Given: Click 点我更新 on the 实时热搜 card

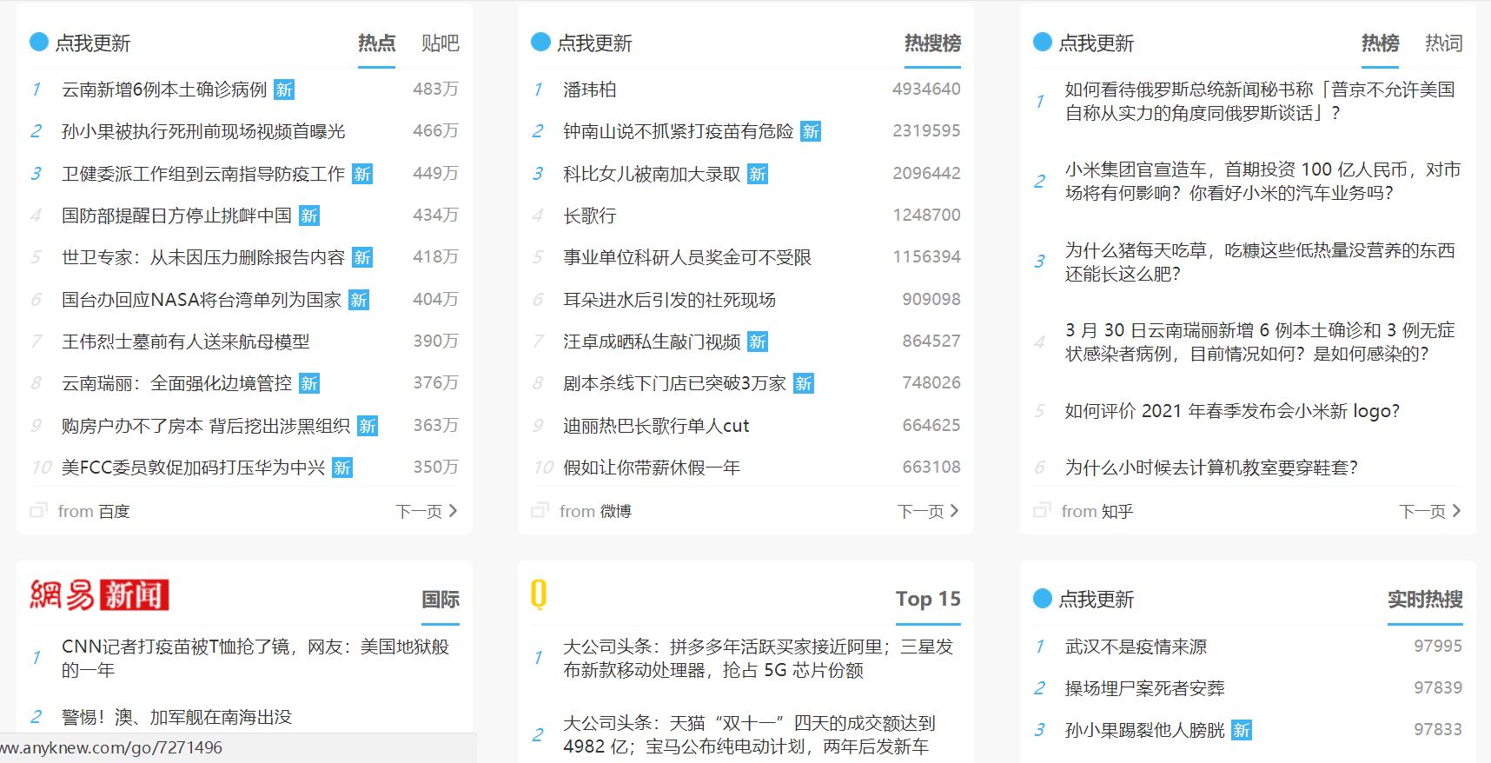Looking at the screenshot, I should click(1097, 600).
